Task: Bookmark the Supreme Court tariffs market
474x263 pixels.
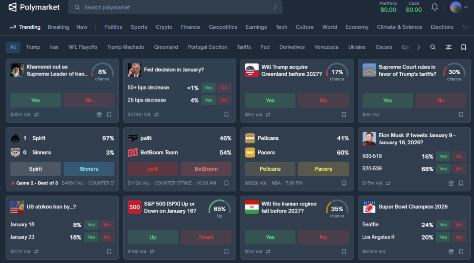Action: click(461, 115)
